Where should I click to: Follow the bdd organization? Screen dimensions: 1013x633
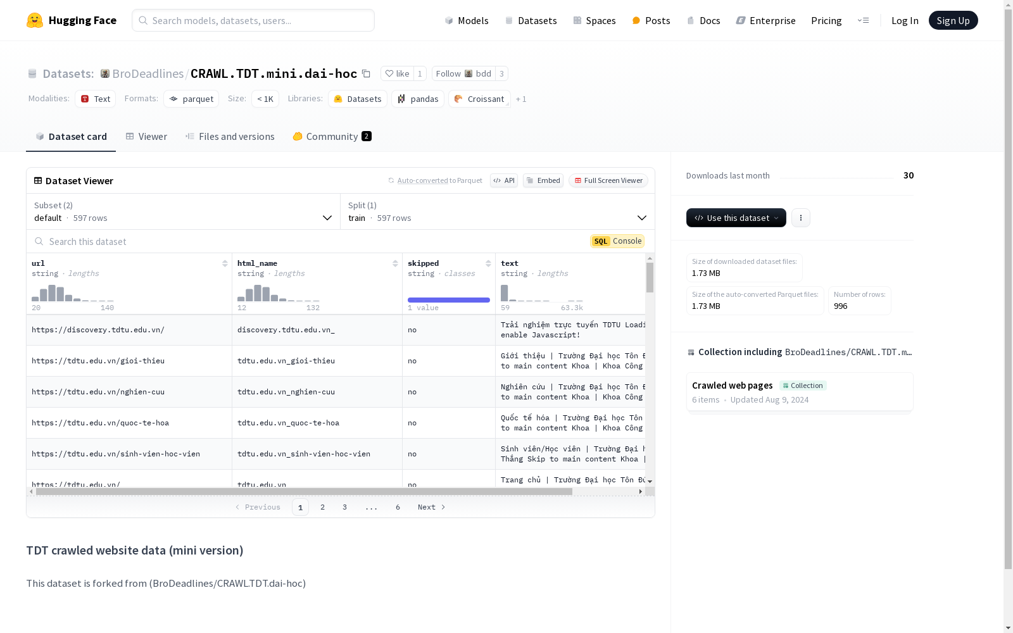[463, 73]
